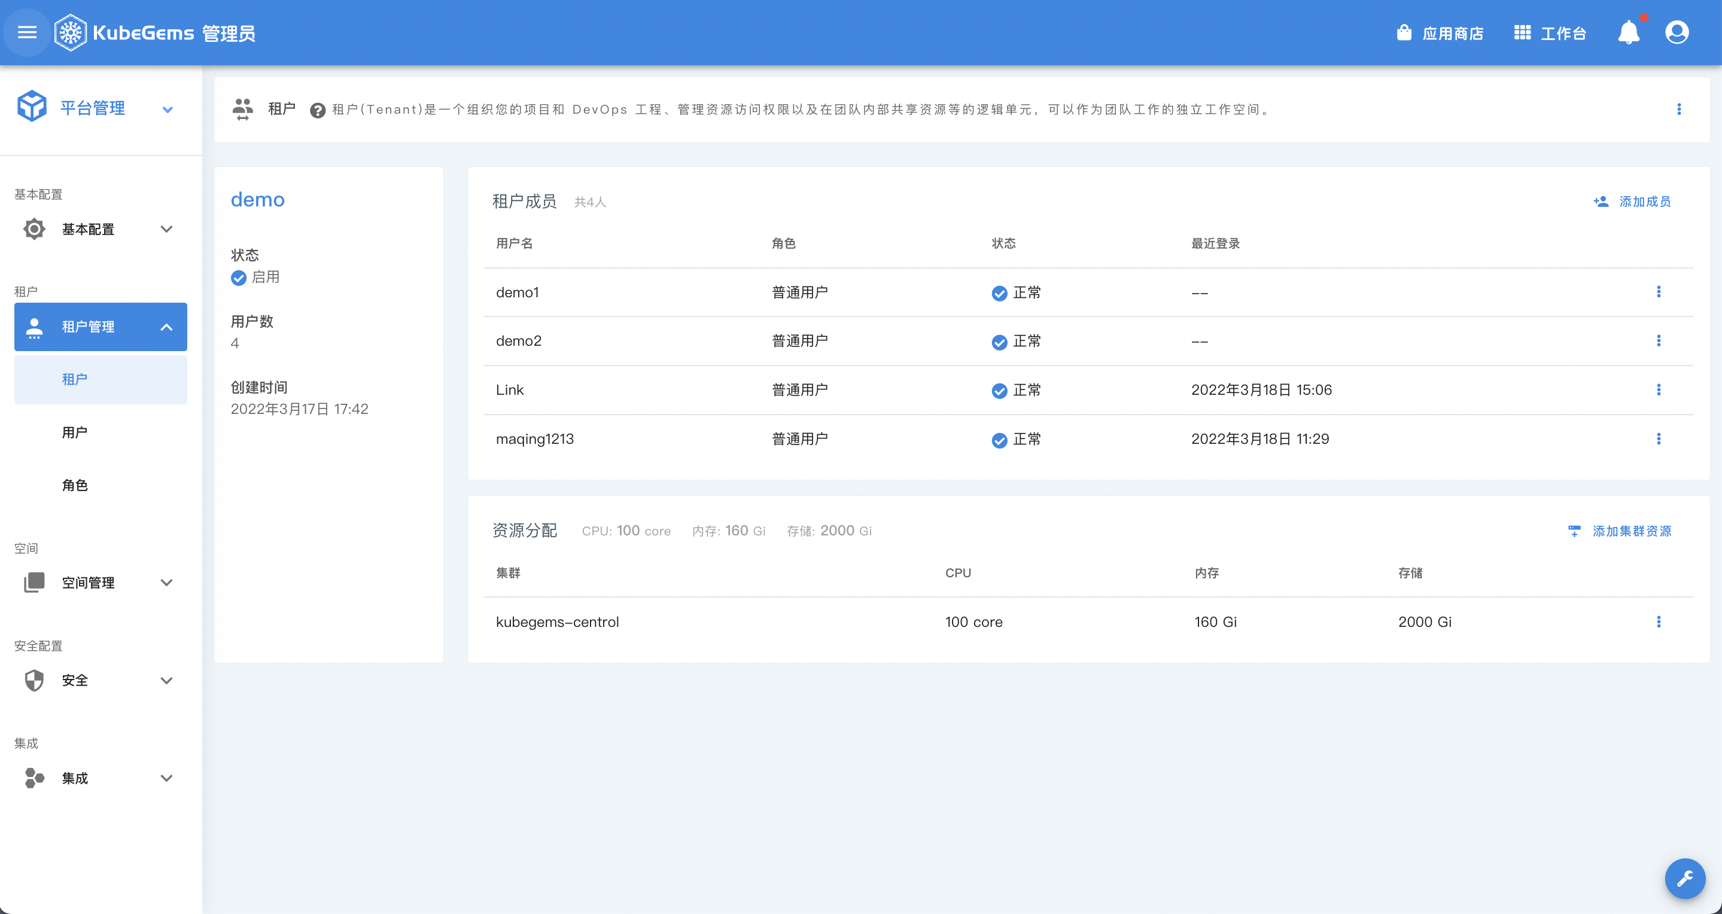Image resolution: width=1722 pixels, height=914 pixels.
Task: Click the 160 Gi memory cell
Action: coord(1215,622)
